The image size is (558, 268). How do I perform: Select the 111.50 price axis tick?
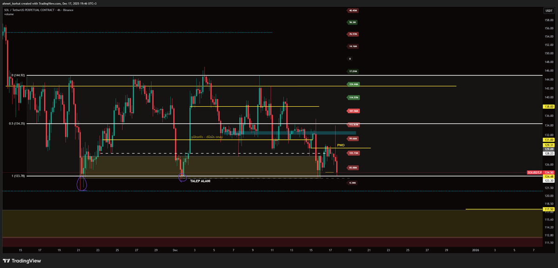pyautogui.click(x=549, y=242)
